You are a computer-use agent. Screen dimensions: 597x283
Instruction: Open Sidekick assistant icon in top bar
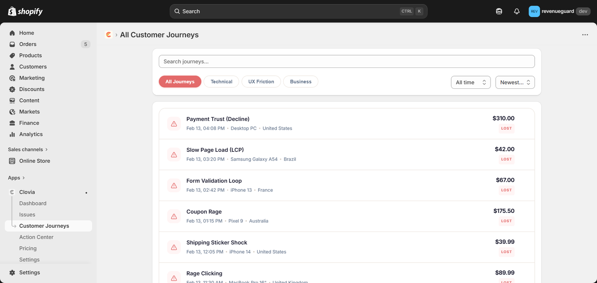[499, 11]
